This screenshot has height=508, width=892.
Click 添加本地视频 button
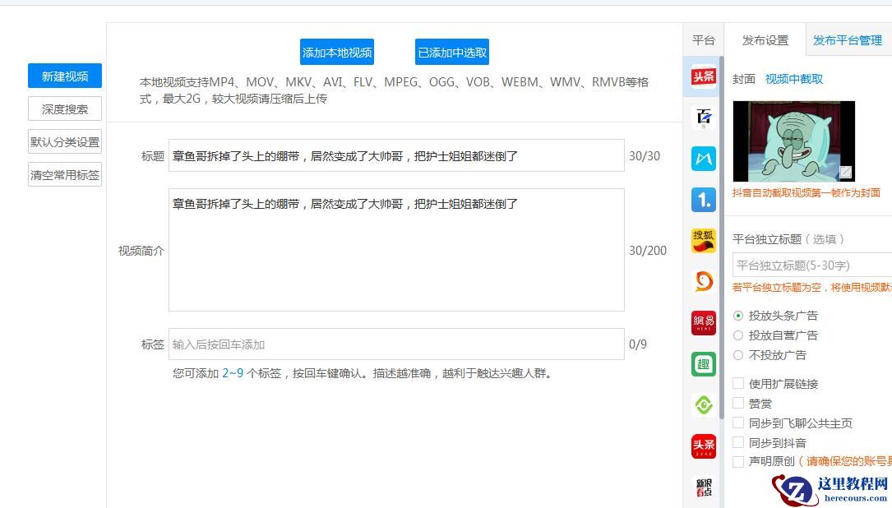click(337, 53)
